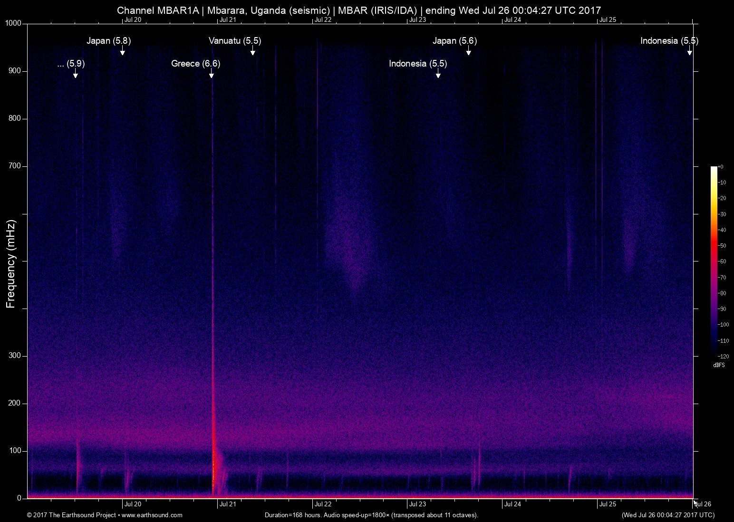Screen dimensions: 734x522
Task: Click the Greece (6.6) earthquake marker arrow
Action: 212,74
